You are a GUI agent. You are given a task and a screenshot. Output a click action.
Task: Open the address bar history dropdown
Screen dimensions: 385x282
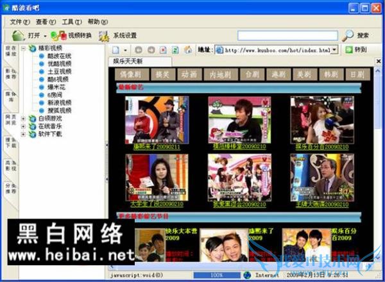(334, 50)
